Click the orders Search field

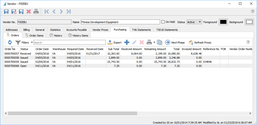point(69,43)
